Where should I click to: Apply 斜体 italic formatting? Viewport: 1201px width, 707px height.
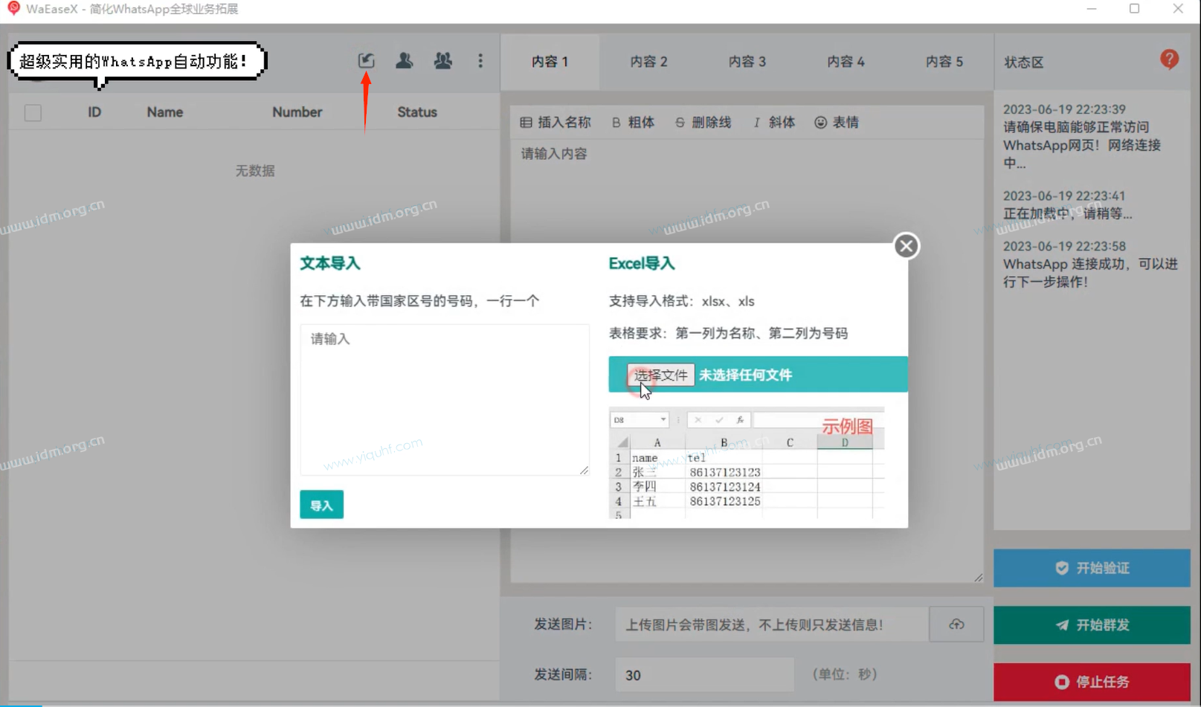pyautogui.click(x=773, y=123)
